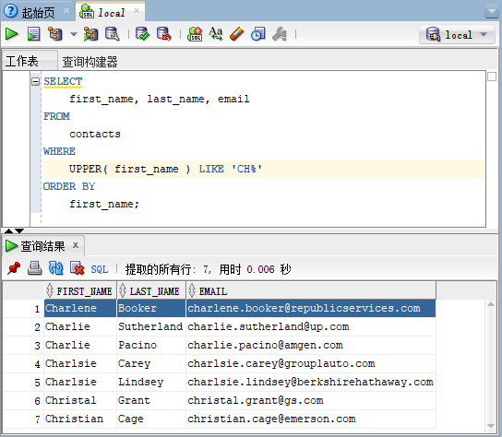
Task: Switch to the 查询构建器 tab
Action: tap(90, 62)
